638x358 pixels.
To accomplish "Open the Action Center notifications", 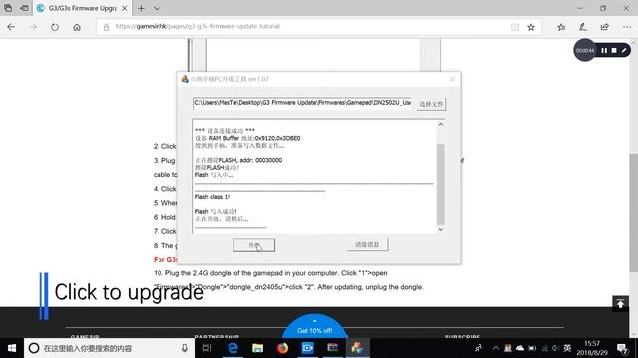I will tap(622, 348).
